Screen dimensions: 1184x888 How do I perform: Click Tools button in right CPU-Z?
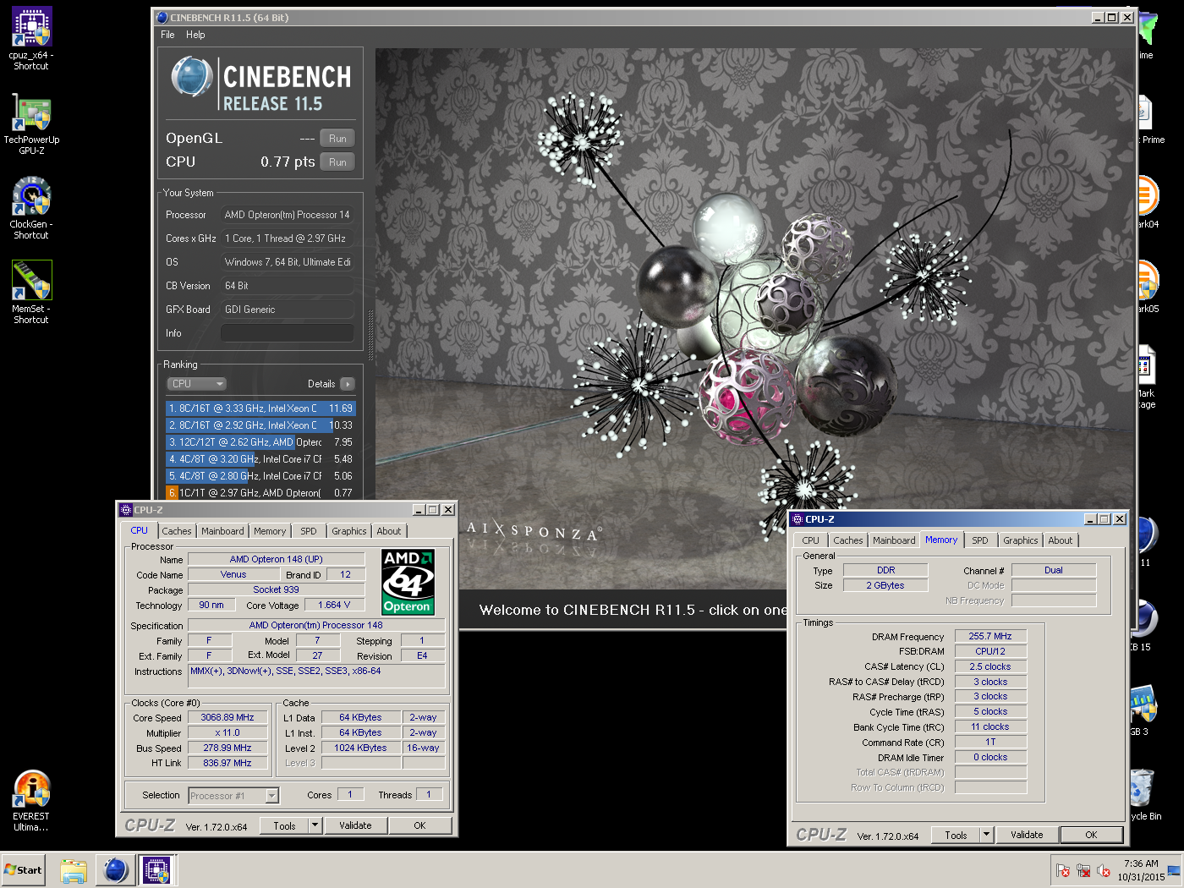pos(957,835)
